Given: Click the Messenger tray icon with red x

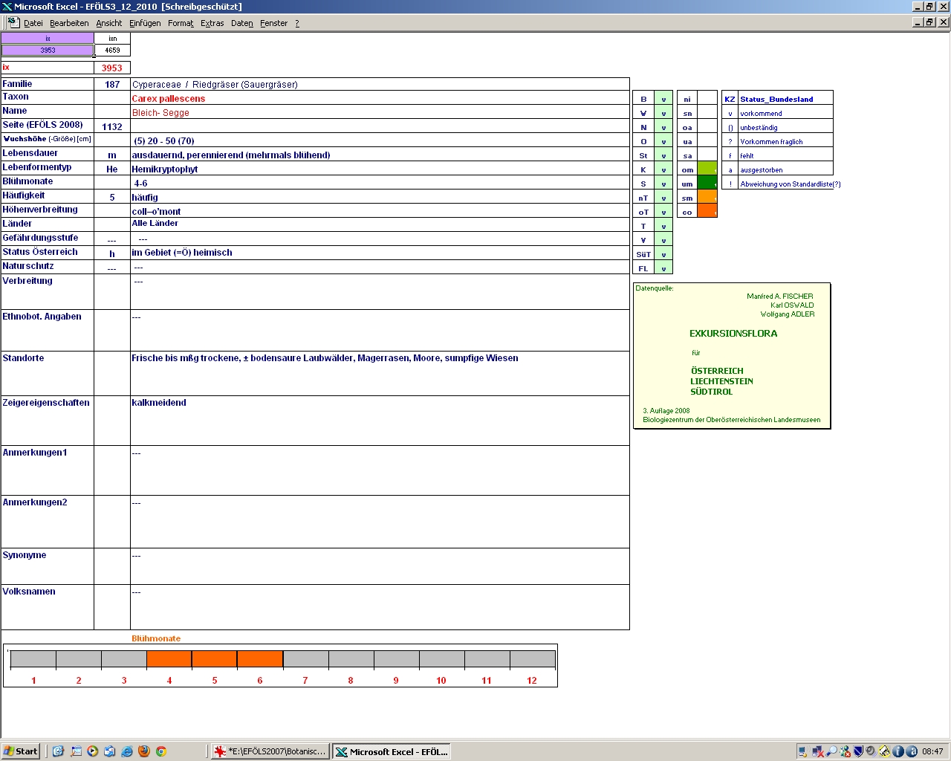Looking at the screenshot, I should point(845,751).
